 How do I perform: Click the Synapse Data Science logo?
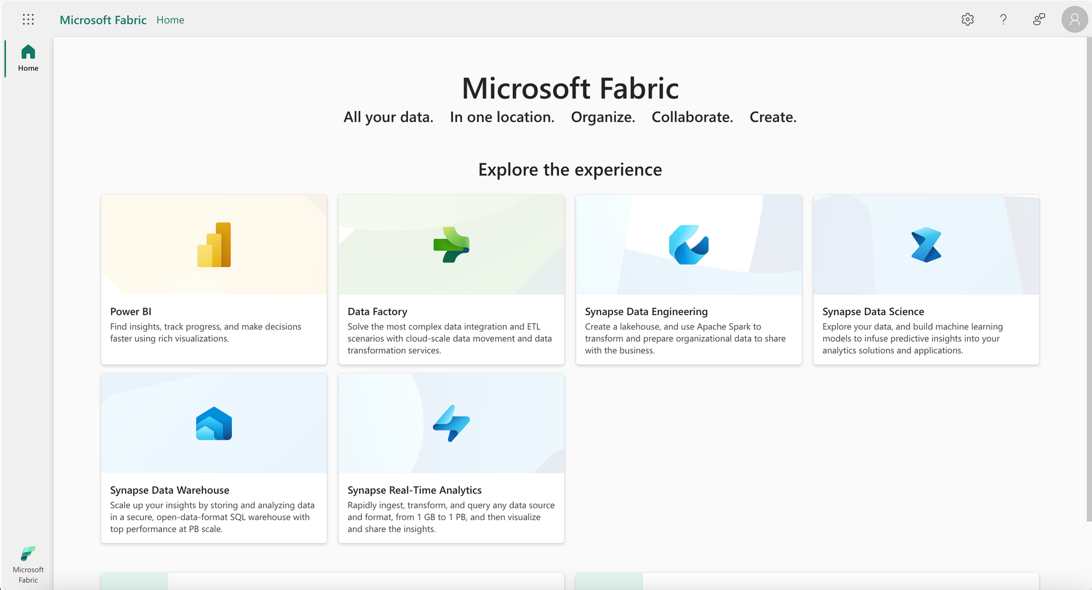pos(926,245)
